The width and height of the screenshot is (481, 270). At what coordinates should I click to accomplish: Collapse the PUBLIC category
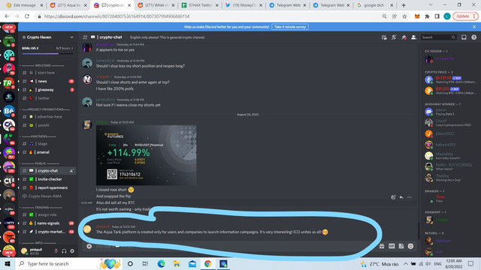click(40, 163)
